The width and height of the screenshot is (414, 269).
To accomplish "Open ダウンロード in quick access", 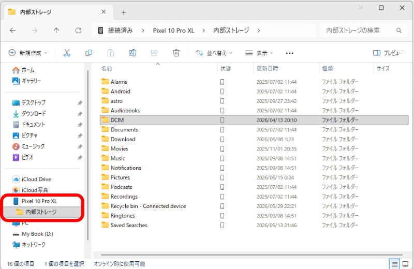I will pyautogui.click(x=29, y=113).
